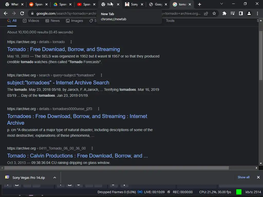Close the 'Goog' tab
Viewport: 263px width, 197px height.
pos(166,4)
